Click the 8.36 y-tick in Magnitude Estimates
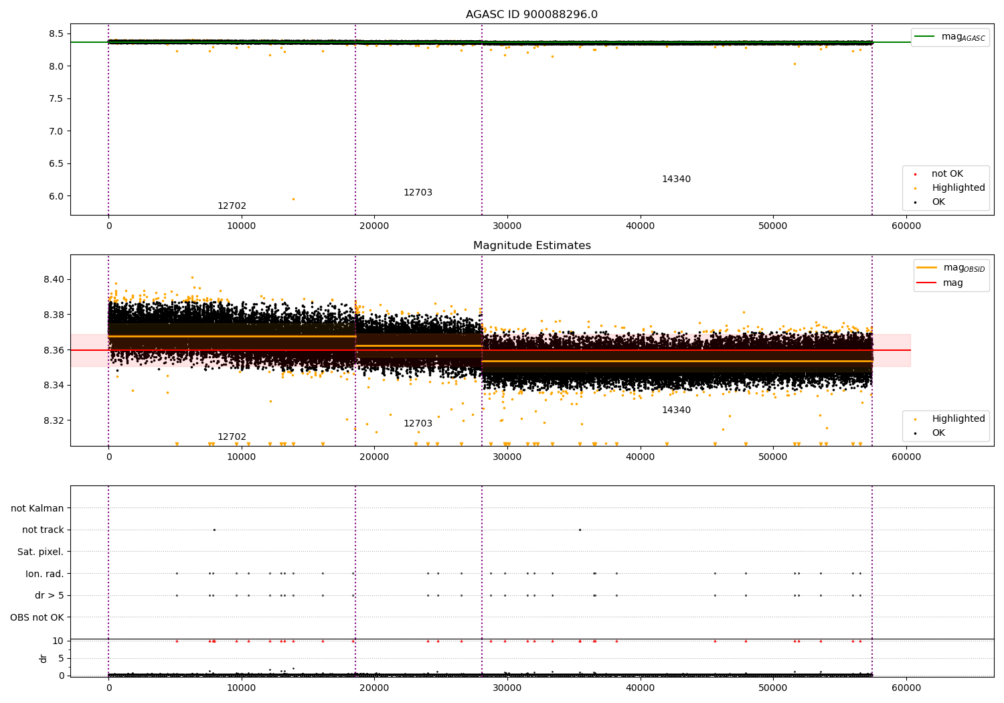Screen dimensions: 1004x703 pos(53,350)
